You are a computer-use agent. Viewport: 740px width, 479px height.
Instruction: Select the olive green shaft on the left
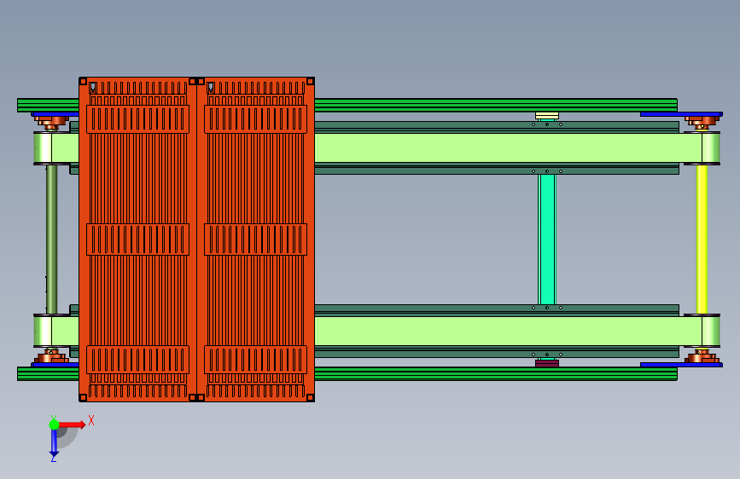point(51,239)
